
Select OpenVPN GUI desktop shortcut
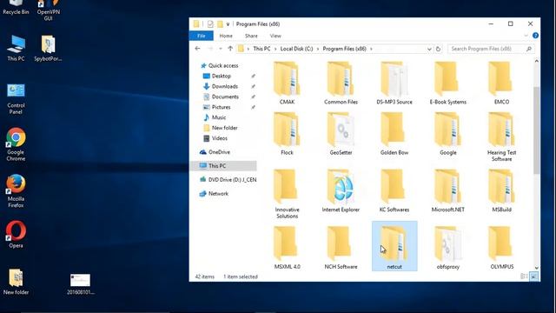pos(49,10)
